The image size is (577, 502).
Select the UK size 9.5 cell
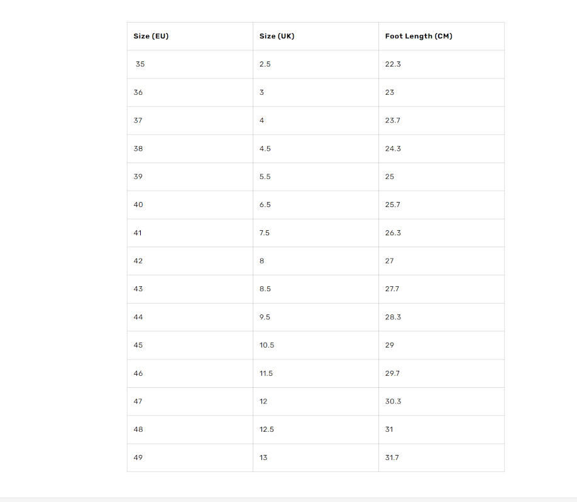[265, 317]
